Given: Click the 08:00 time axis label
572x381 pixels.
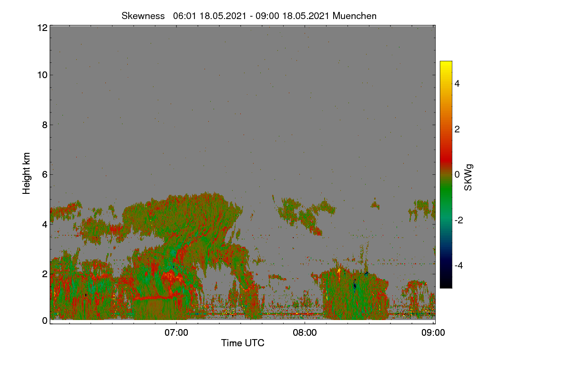Looking at the screenshot, I should pos(305,333).
